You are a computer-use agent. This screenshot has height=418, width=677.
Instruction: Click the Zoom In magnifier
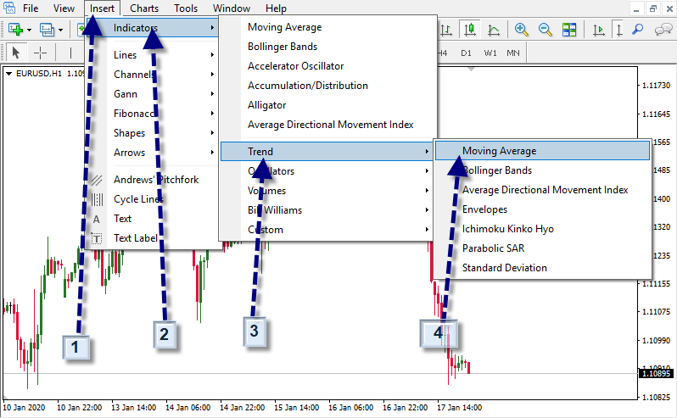point(522,30)
